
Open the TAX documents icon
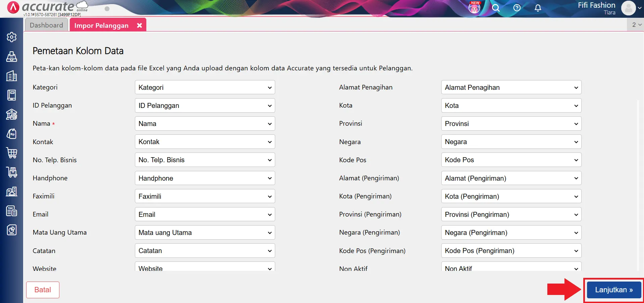12,210
